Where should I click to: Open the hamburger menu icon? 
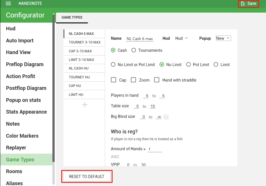8,3
